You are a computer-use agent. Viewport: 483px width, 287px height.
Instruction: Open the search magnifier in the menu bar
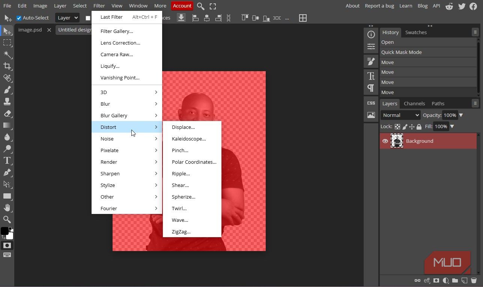click(201, 6)
